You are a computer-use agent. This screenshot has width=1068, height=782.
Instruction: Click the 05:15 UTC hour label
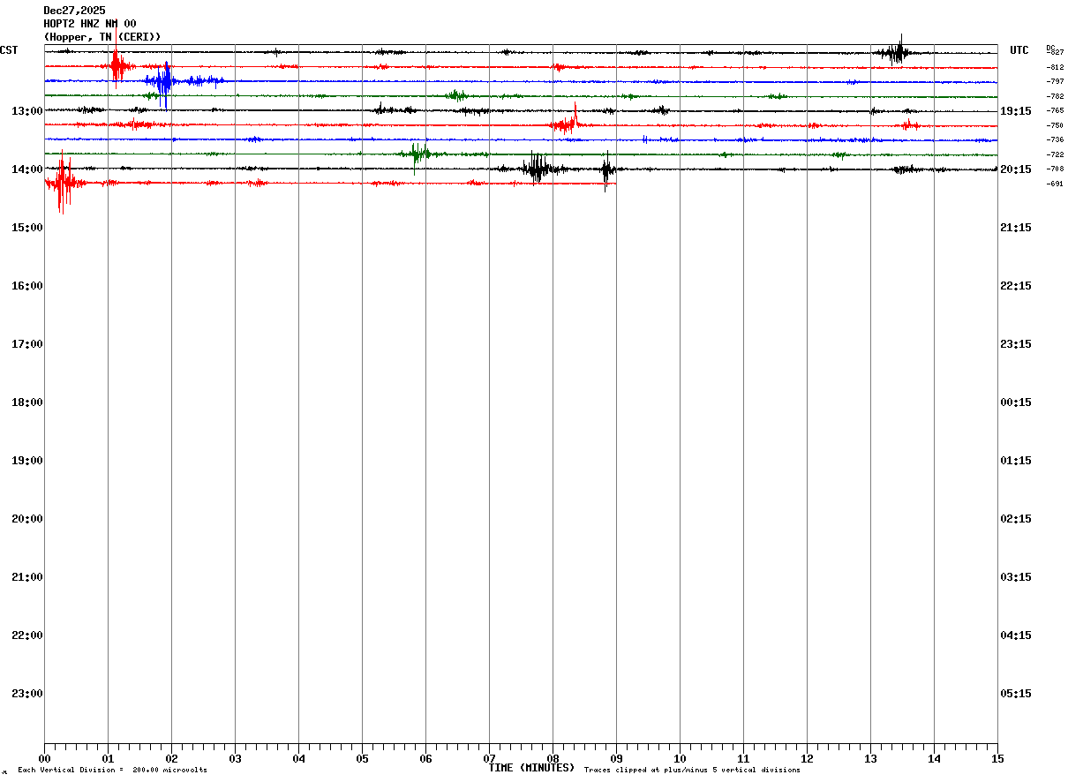pos(1015,694)
